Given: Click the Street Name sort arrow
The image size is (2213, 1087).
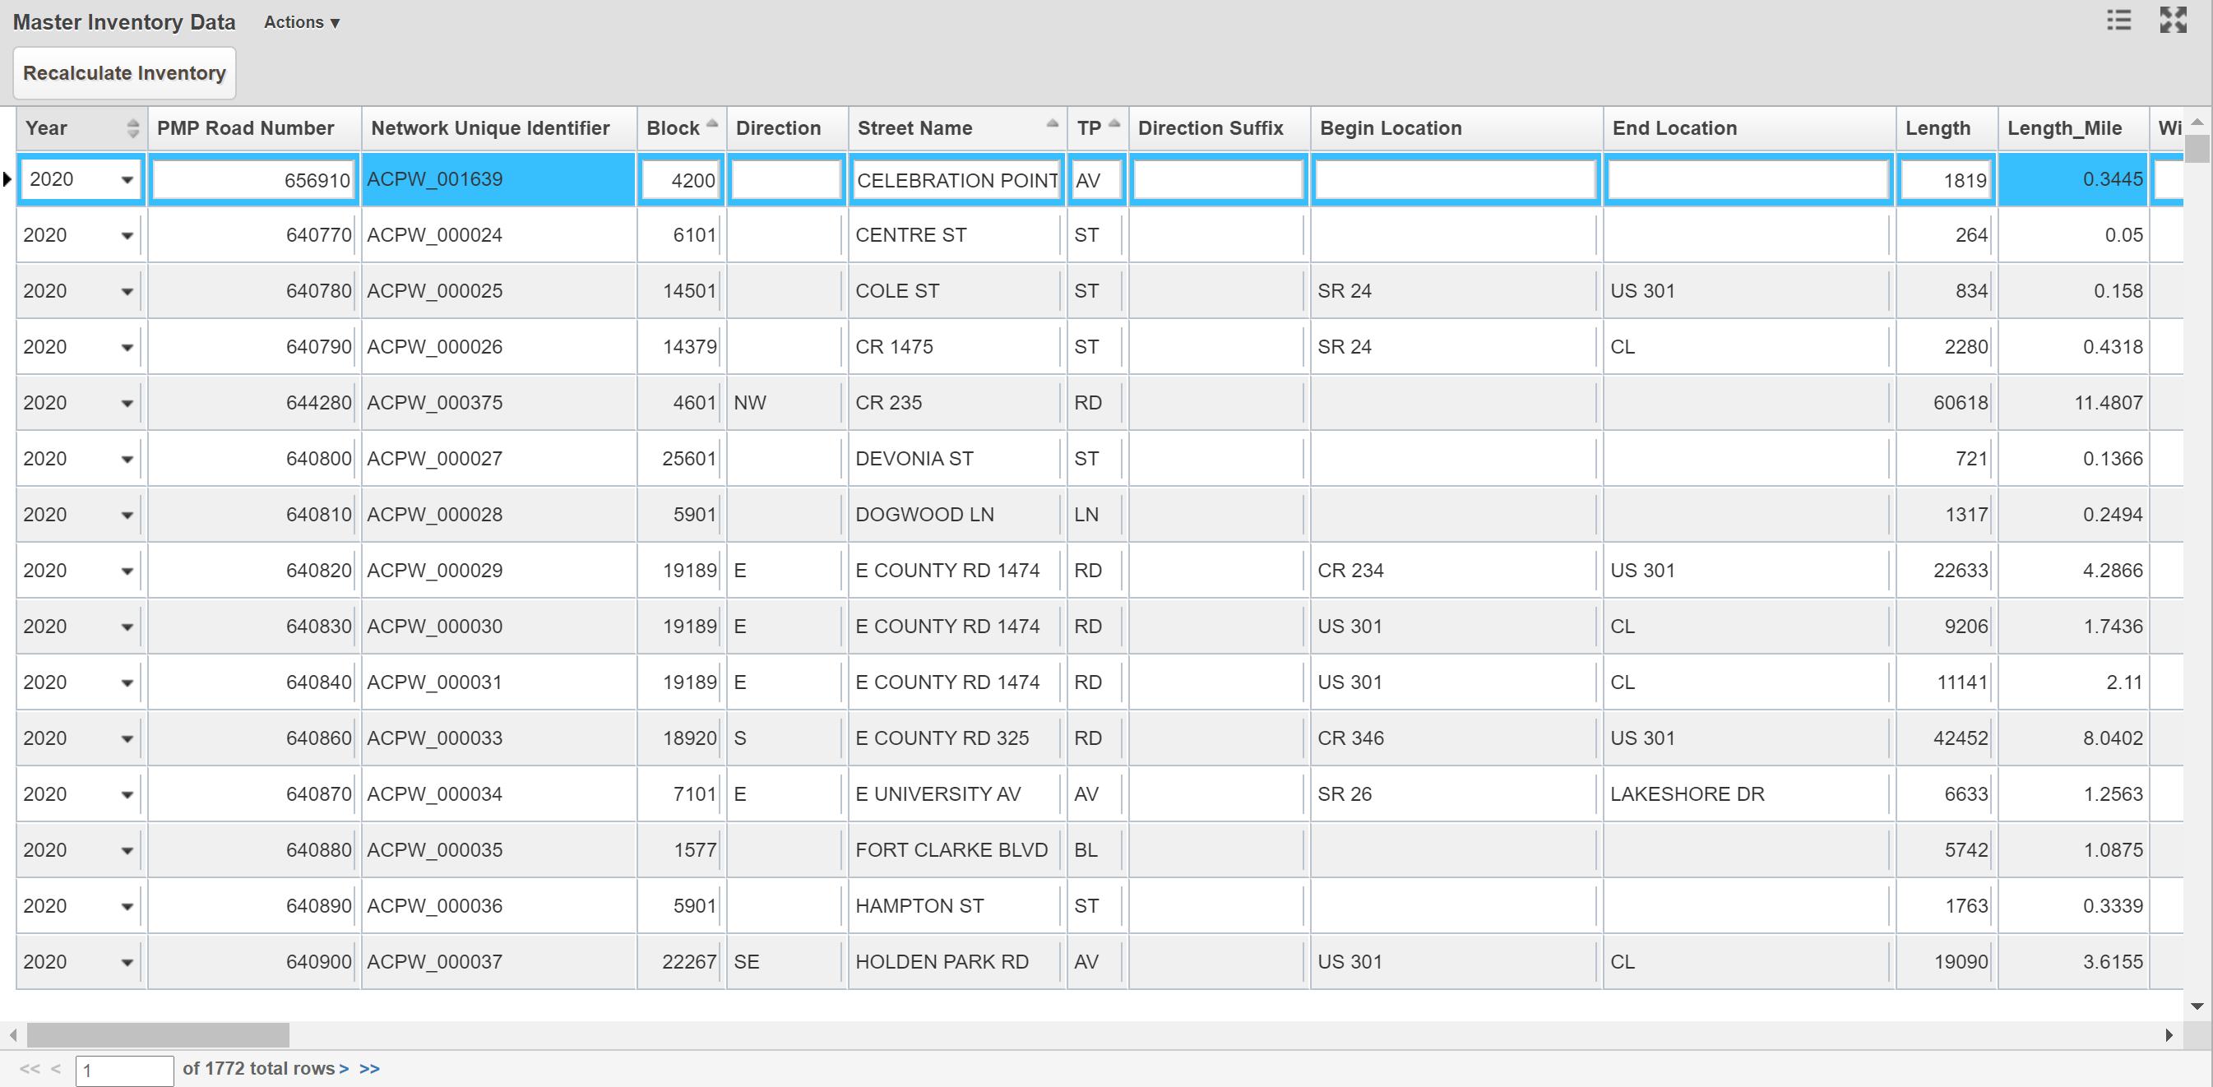Looking at the screenshot, I should coord(1052,123).
